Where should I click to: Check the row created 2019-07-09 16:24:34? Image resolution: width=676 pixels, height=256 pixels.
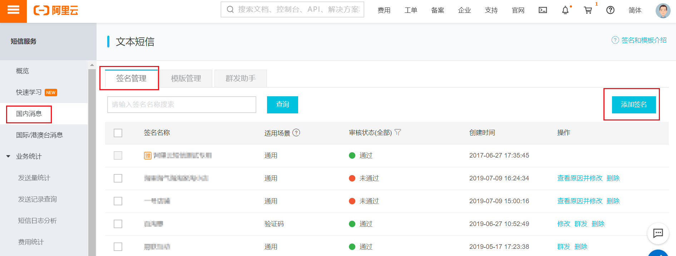click(x=118, y=178)
